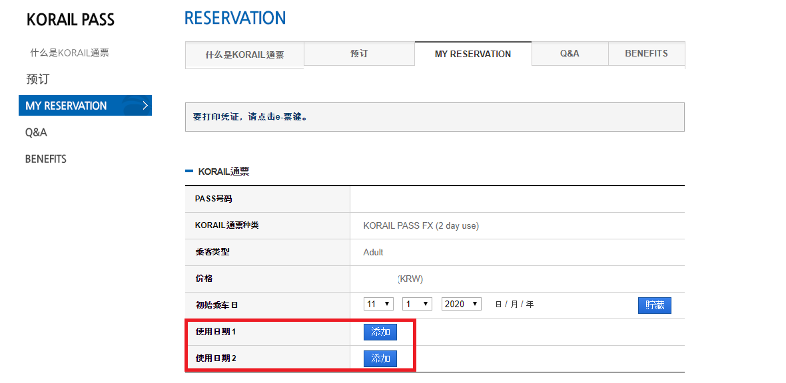Click the 价格 row label
This screenshot has height=383, width=786.
[x=204, y=279]
